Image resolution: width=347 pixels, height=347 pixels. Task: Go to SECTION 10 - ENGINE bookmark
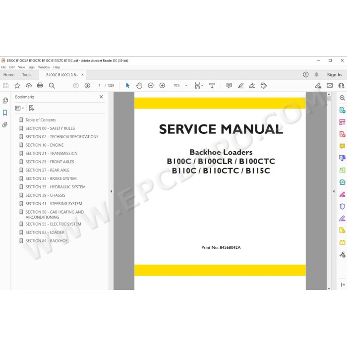pyautogui.click(x=45, y=145)
